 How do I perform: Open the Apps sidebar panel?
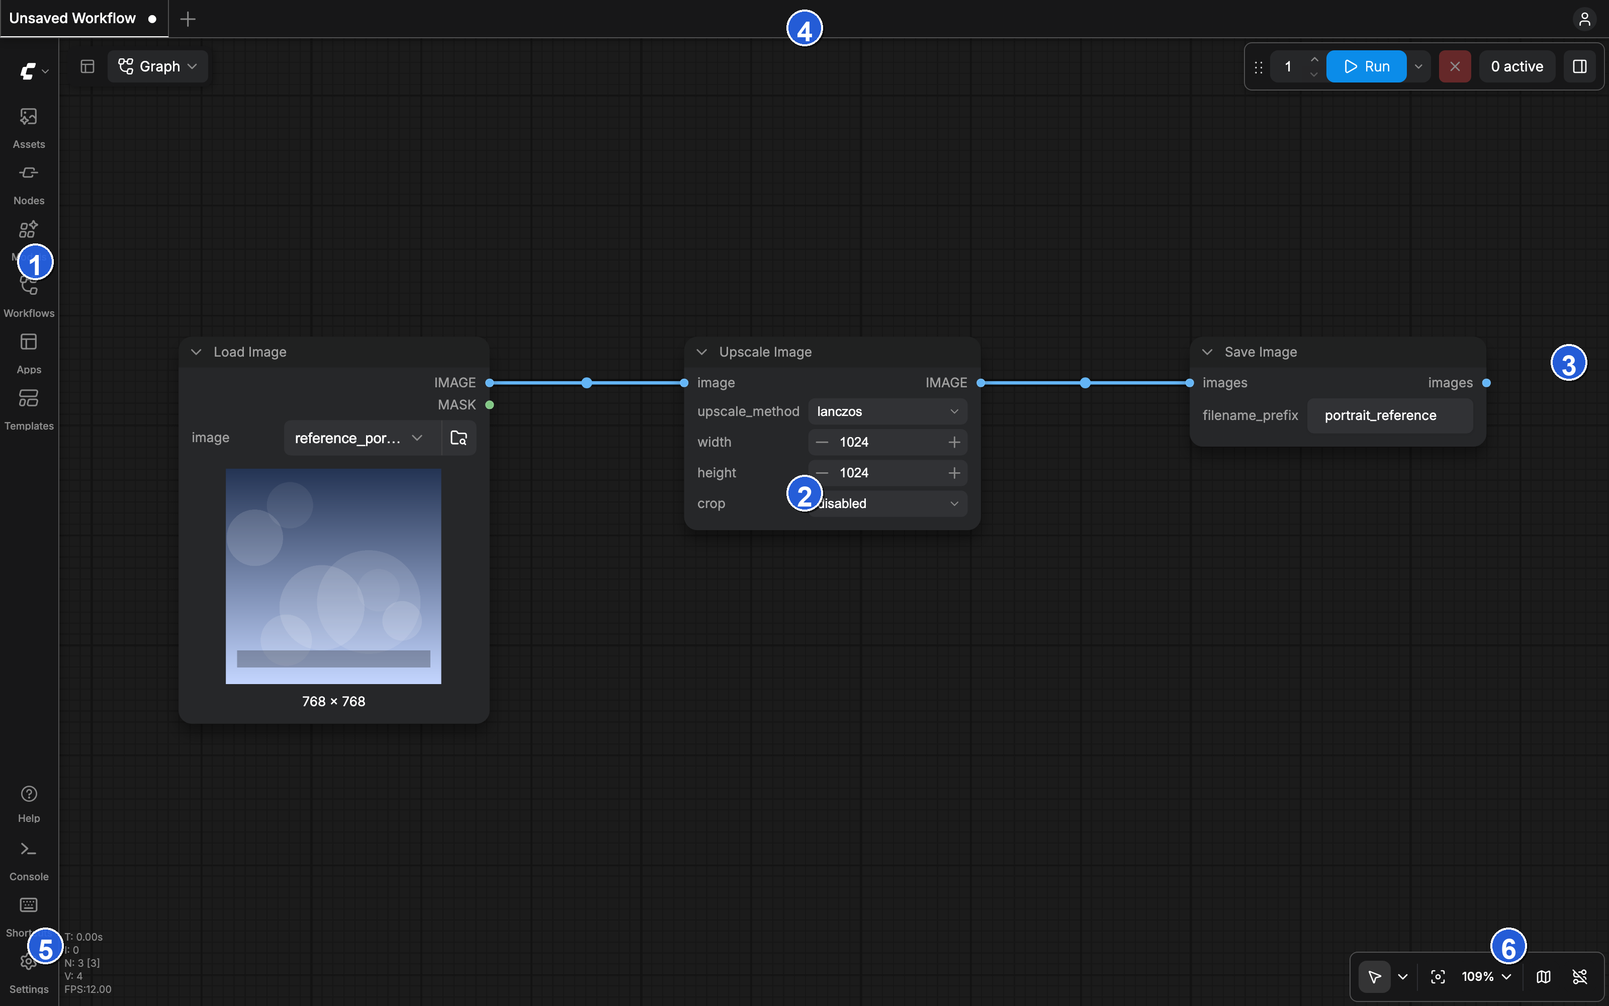[29, 353]
